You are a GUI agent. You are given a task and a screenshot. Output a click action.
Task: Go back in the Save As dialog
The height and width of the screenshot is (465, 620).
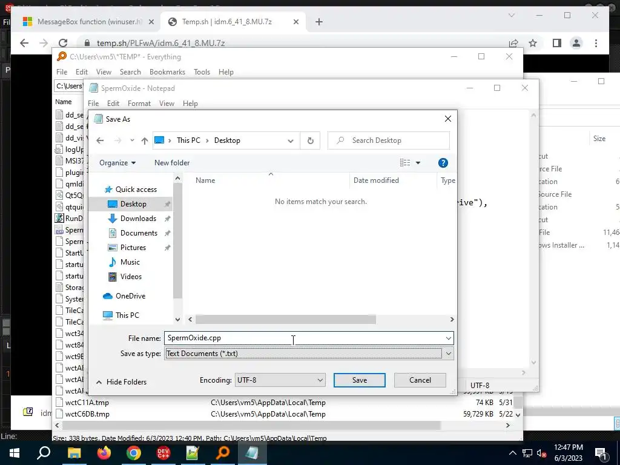(100, 140)
